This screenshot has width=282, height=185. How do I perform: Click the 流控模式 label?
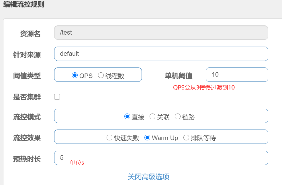[27, 117]
